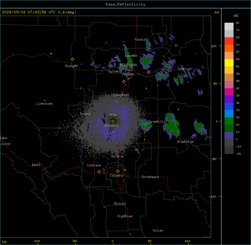Click the Cochrane town label
Viewport: 251px width, 245px height.
point(94,165)
